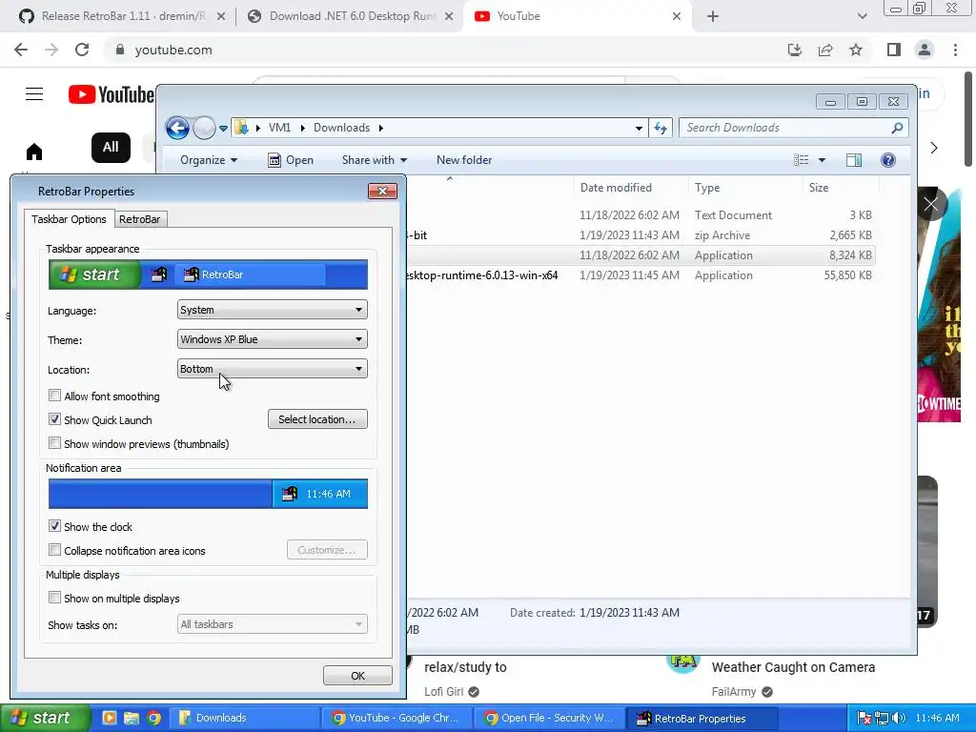The width and height of the screenshot is (976, 732).
Task: Toggle the preview pane icon
Action: tap(854, 160)
